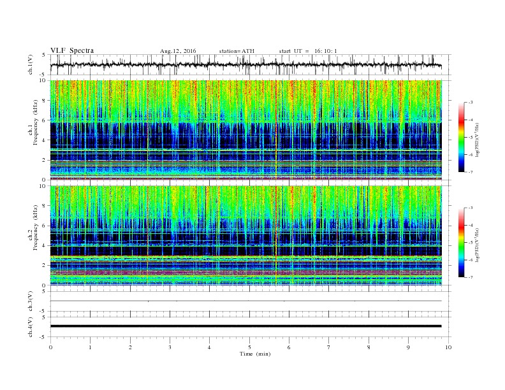This screenshot has height=390, width=505.
Task: Click the "6" minute tick label
Action: click(x=289, y=347)
